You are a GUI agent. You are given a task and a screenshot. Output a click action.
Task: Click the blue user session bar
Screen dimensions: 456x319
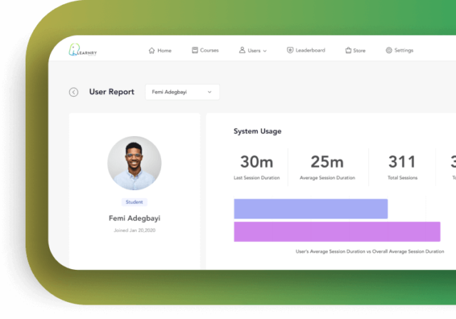pyautogui.click(x=311, y=209)
